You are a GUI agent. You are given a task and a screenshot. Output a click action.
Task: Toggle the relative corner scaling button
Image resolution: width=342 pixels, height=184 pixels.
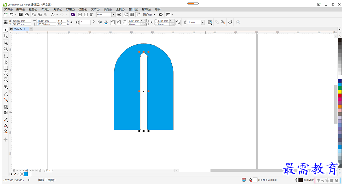[178, 22]
